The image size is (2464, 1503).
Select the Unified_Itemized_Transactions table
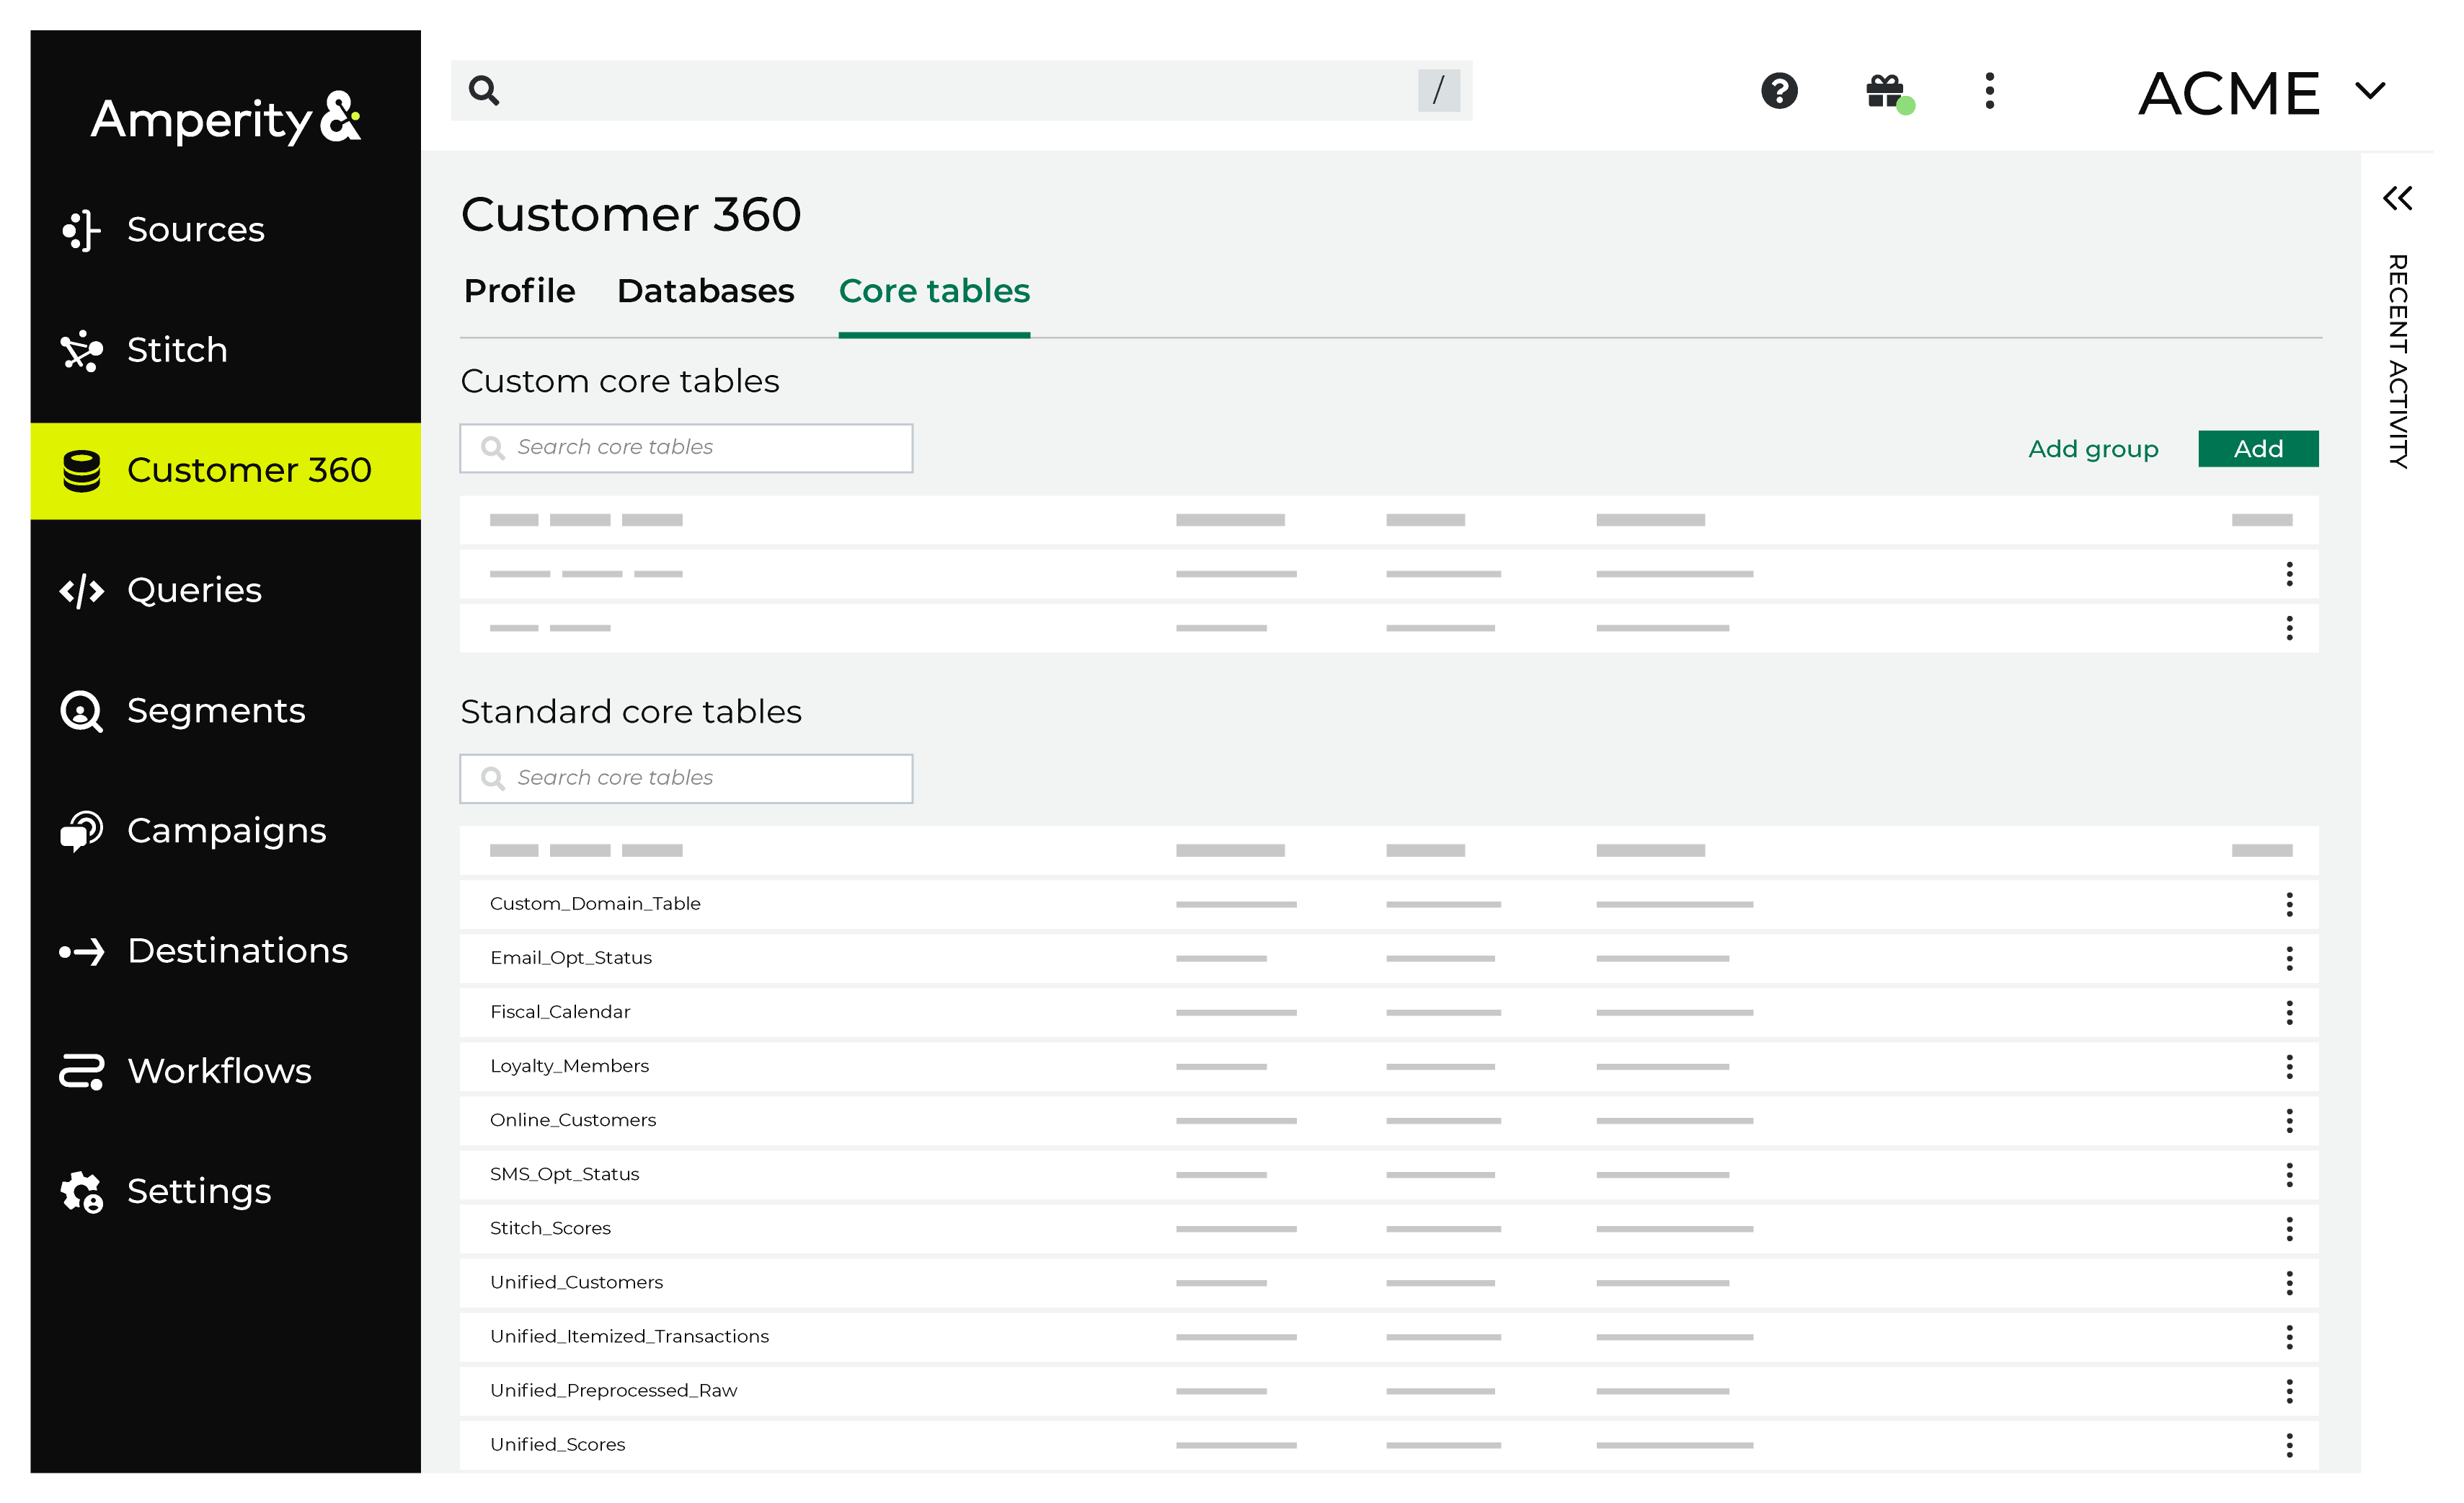coord(629,1337)
